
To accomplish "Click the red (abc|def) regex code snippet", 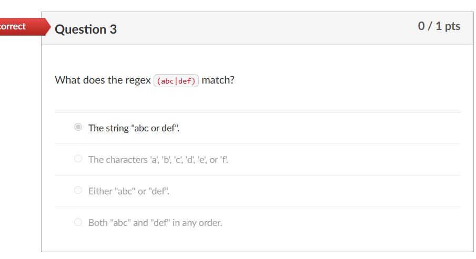I will tap(176, 81).
